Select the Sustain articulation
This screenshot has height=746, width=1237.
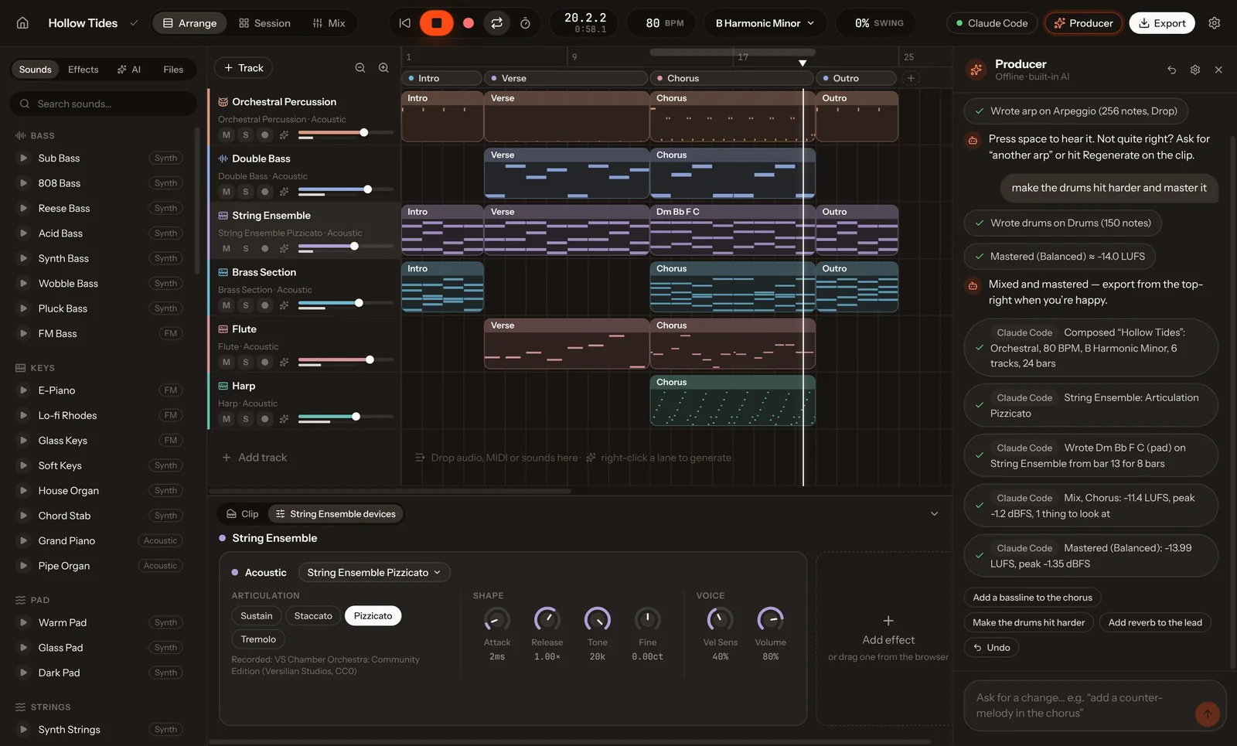[257, 616]
